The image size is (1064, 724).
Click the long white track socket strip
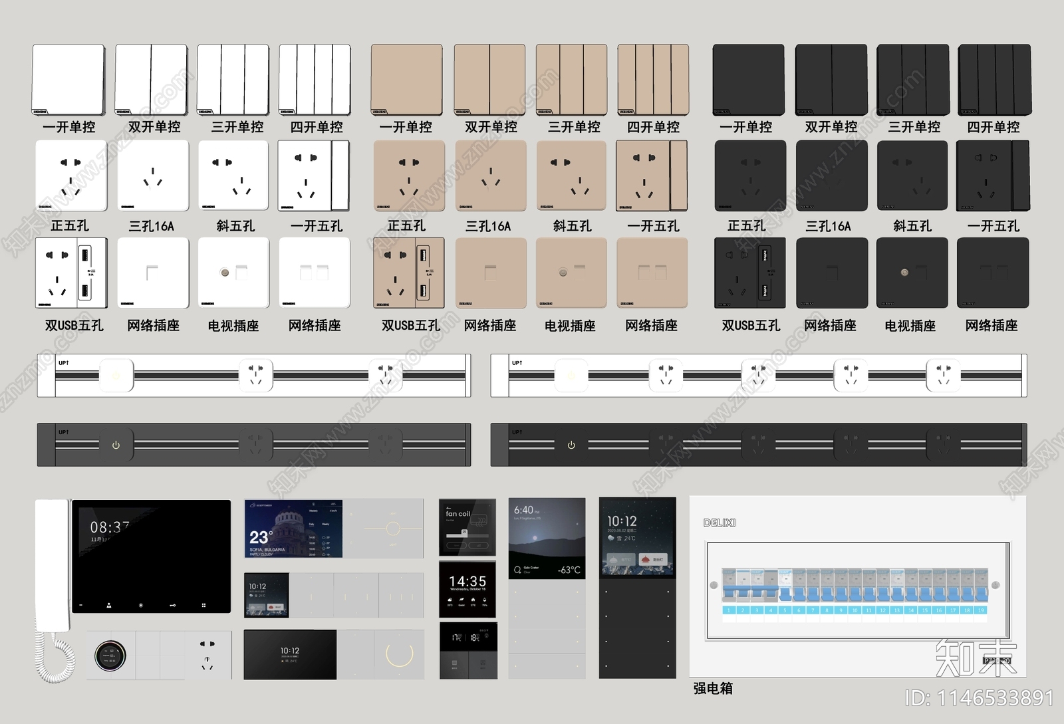tap(759, 376)
